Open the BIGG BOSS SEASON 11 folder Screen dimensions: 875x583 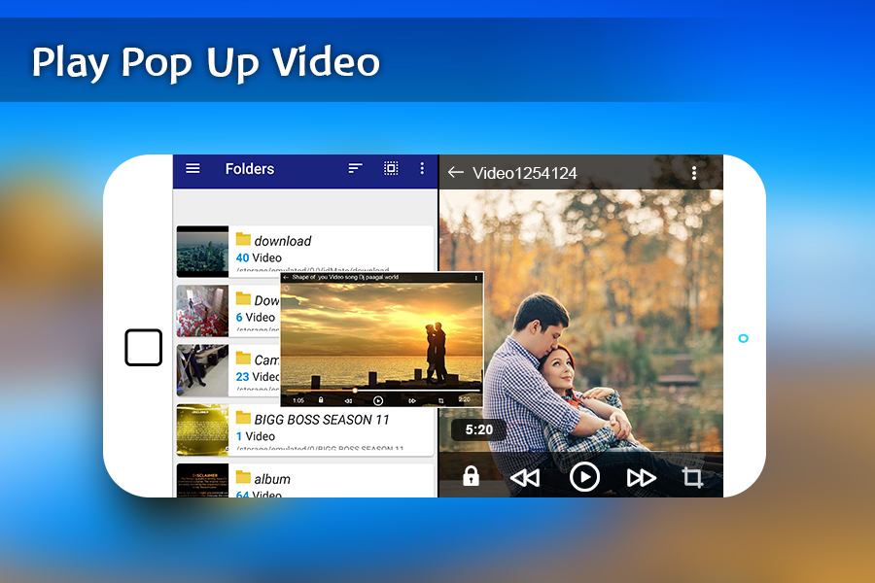(x=305, y=429)
